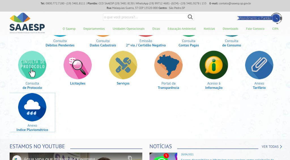Open the Licitações magnifier icon
This screenshot has height=160, width=290.
78,65
